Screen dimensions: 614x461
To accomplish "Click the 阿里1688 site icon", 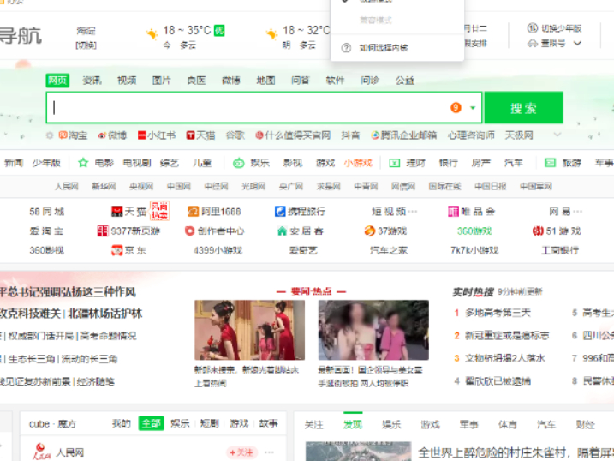I will pyautogui.click(x=194, y=212).
